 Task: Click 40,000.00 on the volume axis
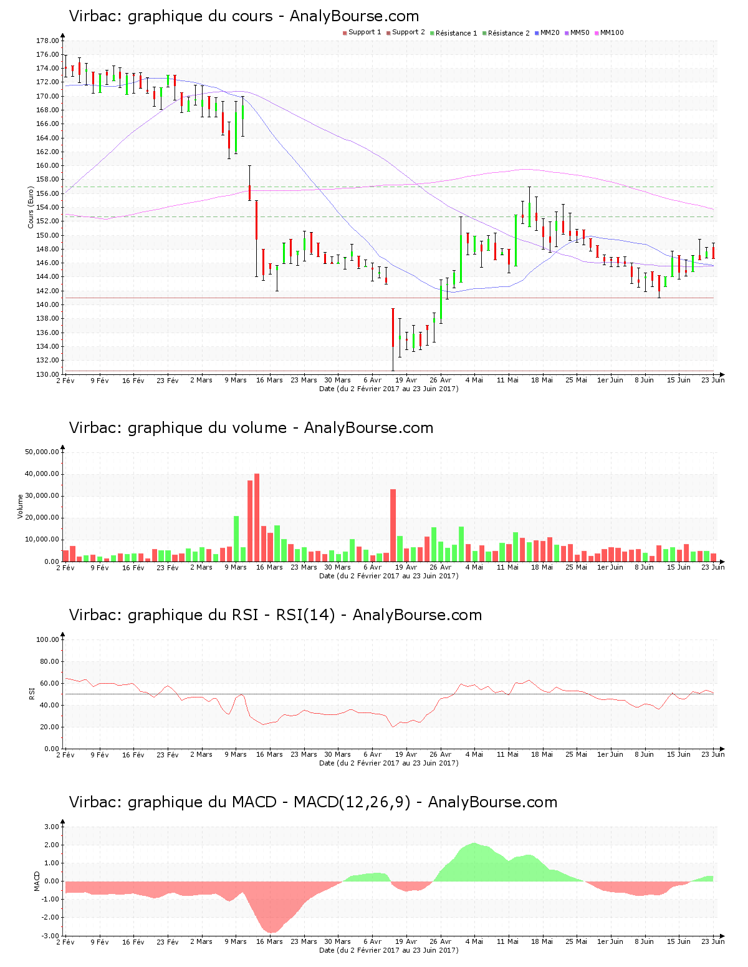[42, 474]
